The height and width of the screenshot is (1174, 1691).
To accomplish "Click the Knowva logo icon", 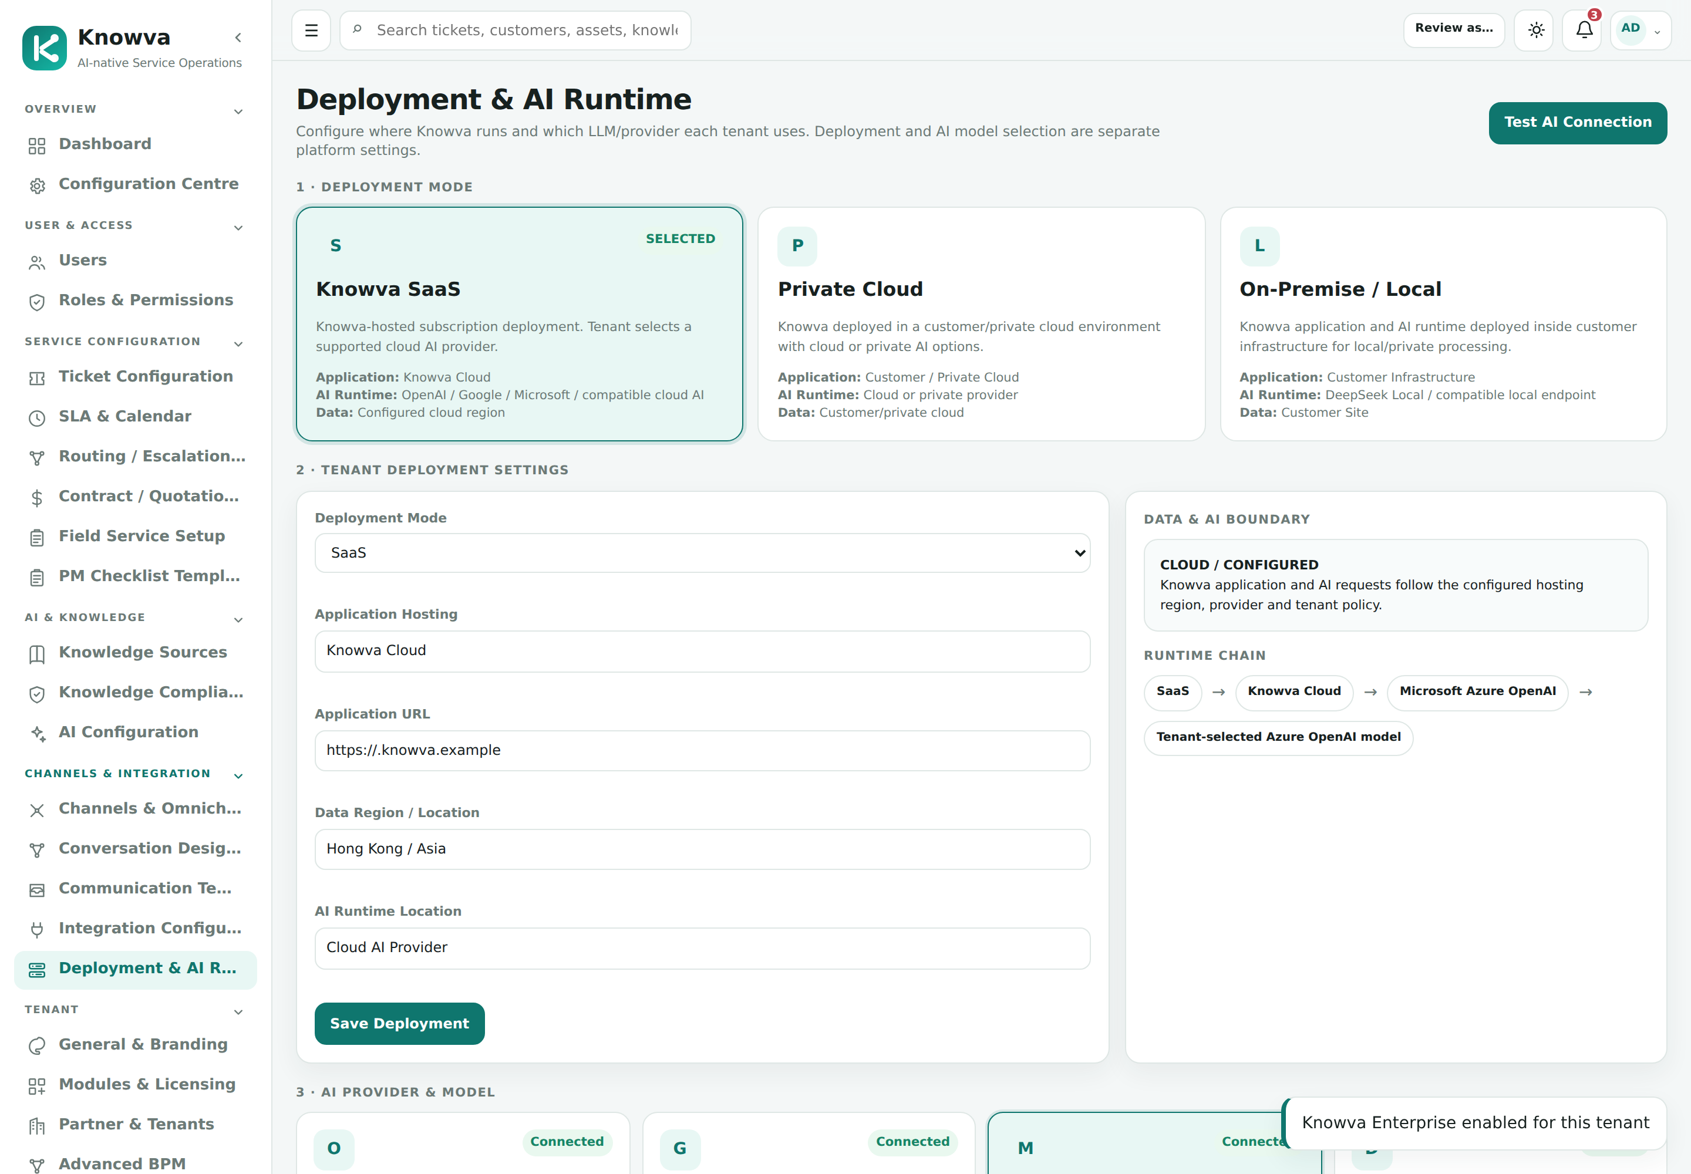I will pos(44,48).
